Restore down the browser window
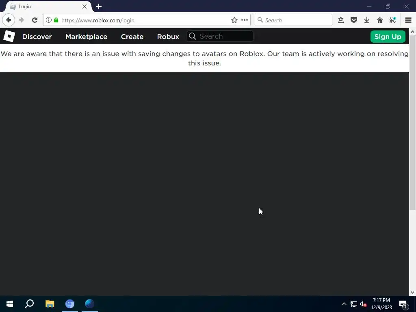Screen dimensions: 416x312 point(388,6)
